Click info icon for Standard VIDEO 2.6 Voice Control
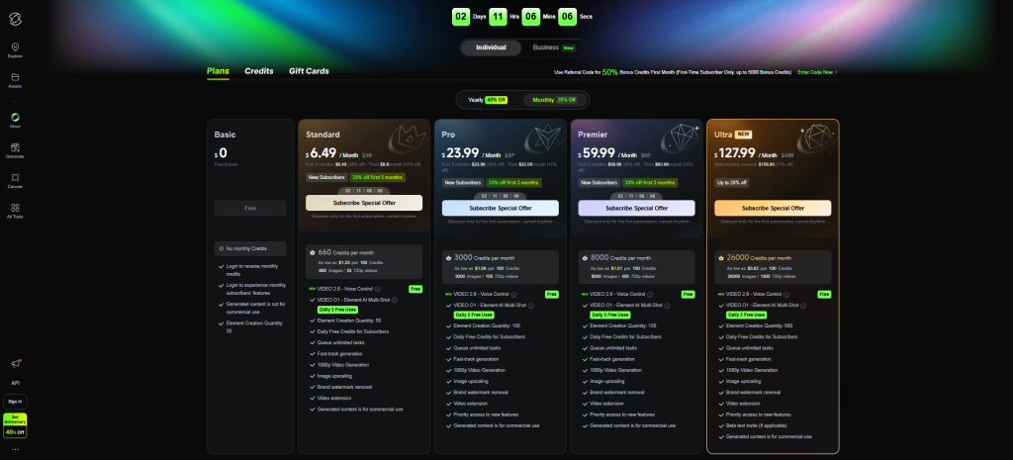1013x460 pixels. pyautogui.click(x=377, y=289)
